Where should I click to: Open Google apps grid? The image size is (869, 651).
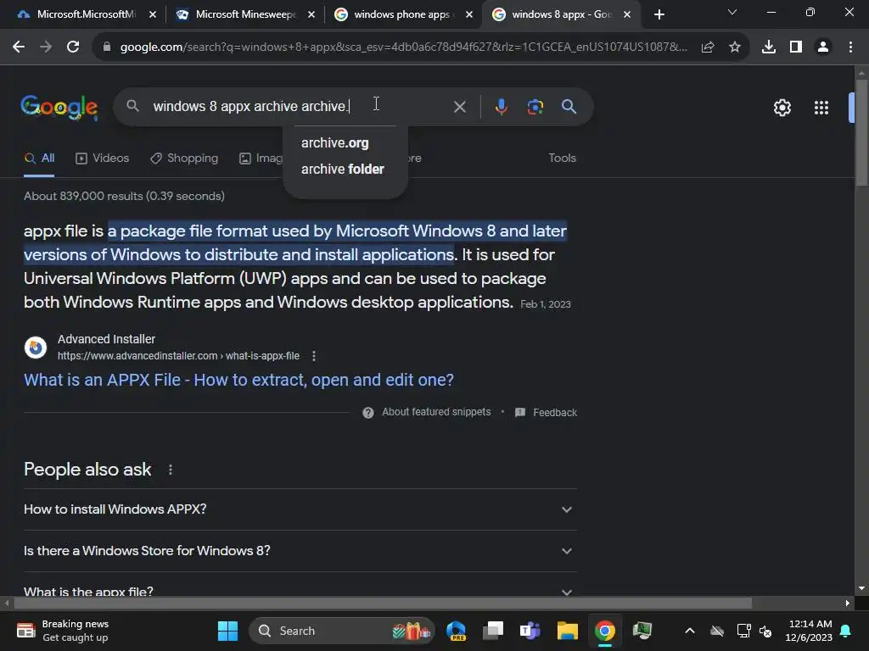(x=821, y=108)
